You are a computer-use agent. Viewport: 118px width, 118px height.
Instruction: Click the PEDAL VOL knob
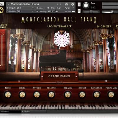pyautogui.click(x=111, y=95)
